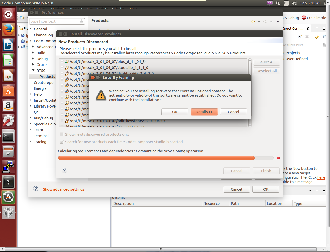Open back-history dropdown arrow in Preferences
Screen dimensions: 330x252
coord(259,22)
